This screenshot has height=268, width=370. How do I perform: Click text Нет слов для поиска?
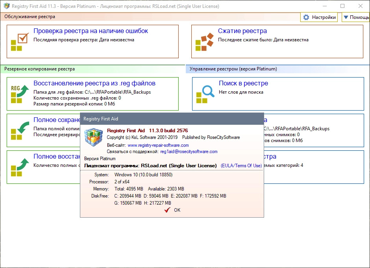point(241,92)
